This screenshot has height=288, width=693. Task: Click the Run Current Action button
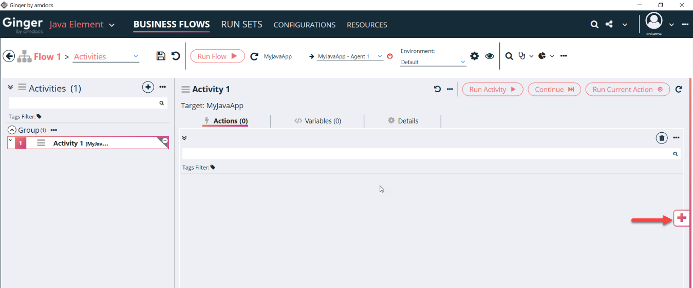628,89
